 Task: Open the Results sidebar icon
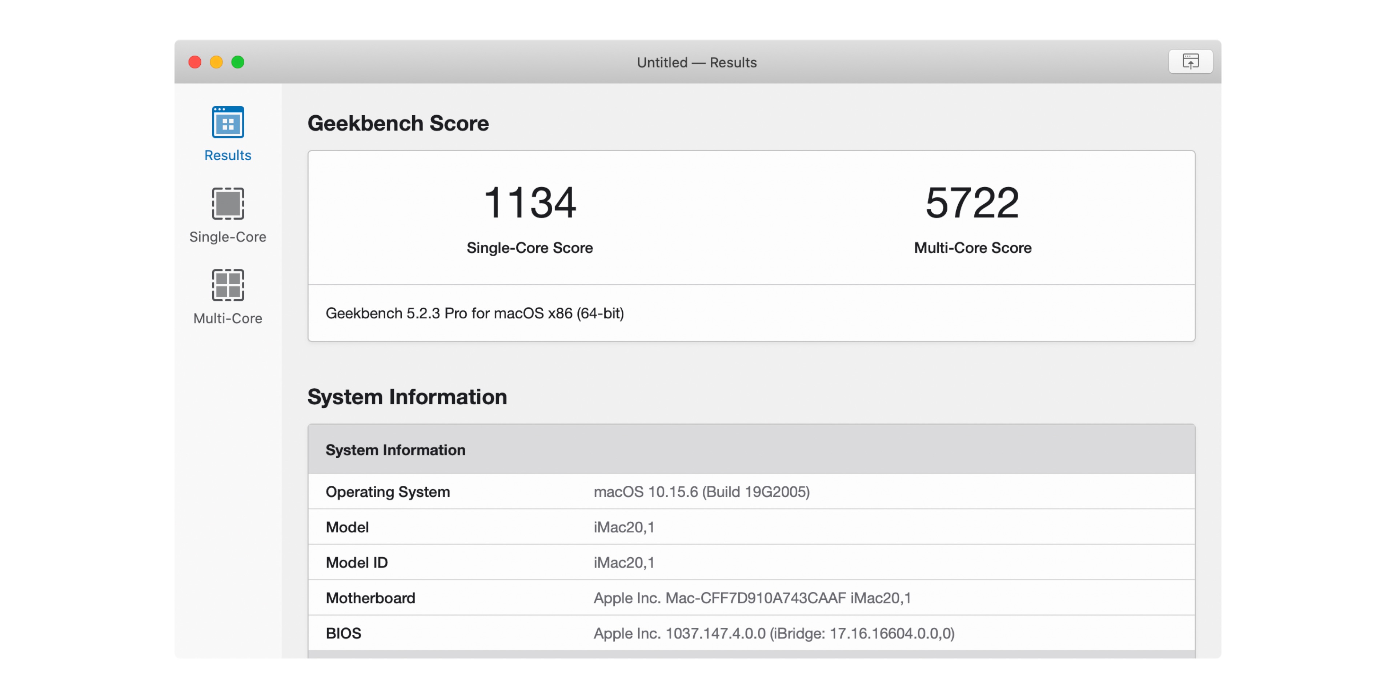pos(228,122)
